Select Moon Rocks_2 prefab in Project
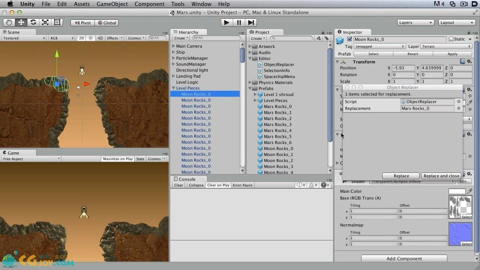Screen dimensions: 480x270 [x=278, y=160]
